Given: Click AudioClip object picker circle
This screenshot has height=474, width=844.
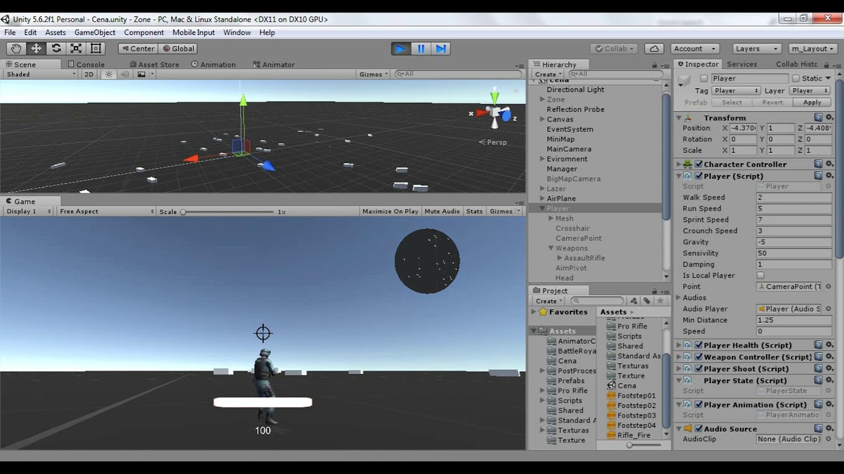Looking at the screenshot, I should pyautogui.click(x=829, y=439).
